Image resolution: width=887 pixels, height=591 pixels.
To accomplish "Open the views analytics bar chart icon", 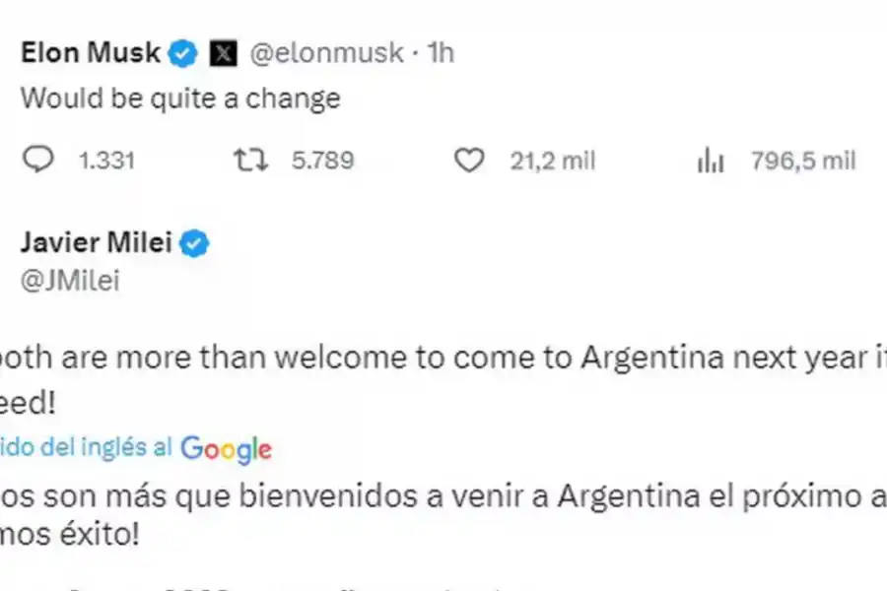I will (711, 160).
